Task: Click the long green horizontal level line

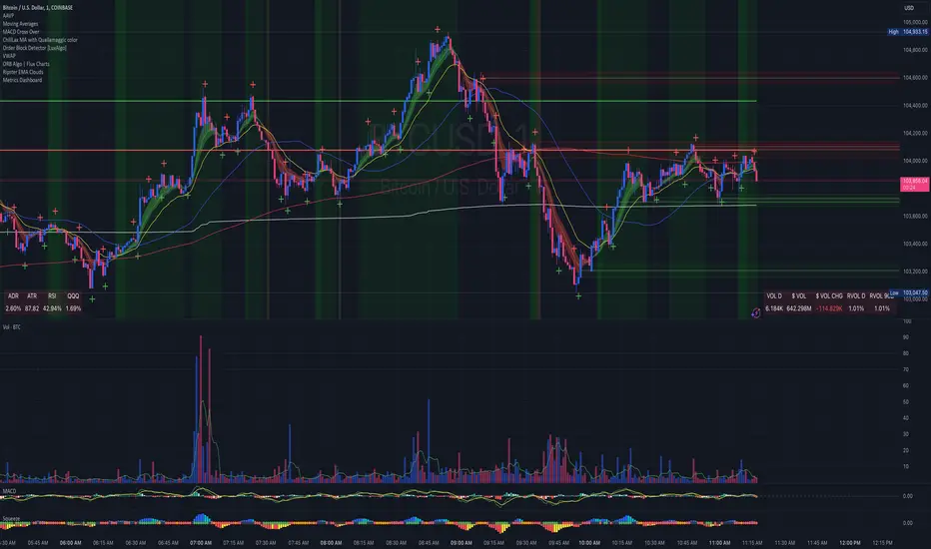Action: pos(379,102)
